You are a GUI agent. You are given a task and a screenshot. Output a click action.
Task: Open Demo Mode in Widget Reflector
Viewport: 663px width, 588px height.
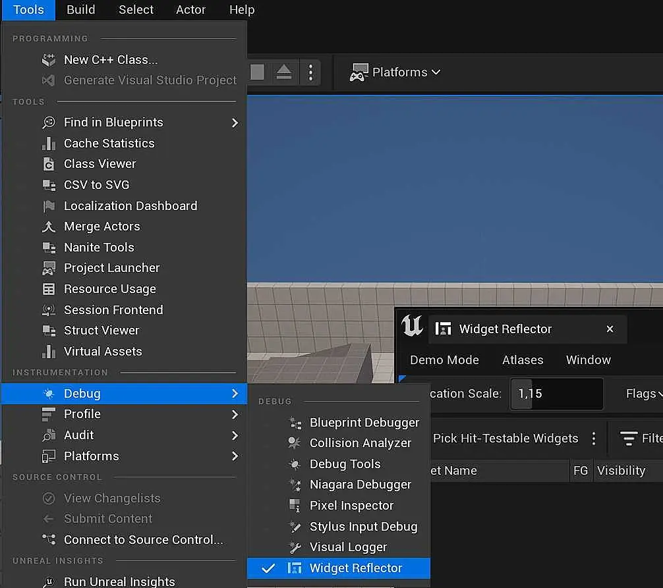point(444,360)
